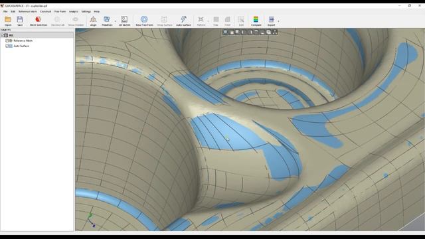Screen dimensions: 425x239
Task: Open the File menu
Action: 5,12
